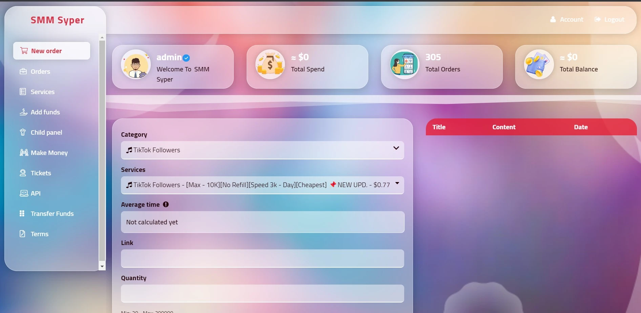Click the Make Money people icon
The height and width of the screenshot is (313, 641).
click(x=24, y=153)
